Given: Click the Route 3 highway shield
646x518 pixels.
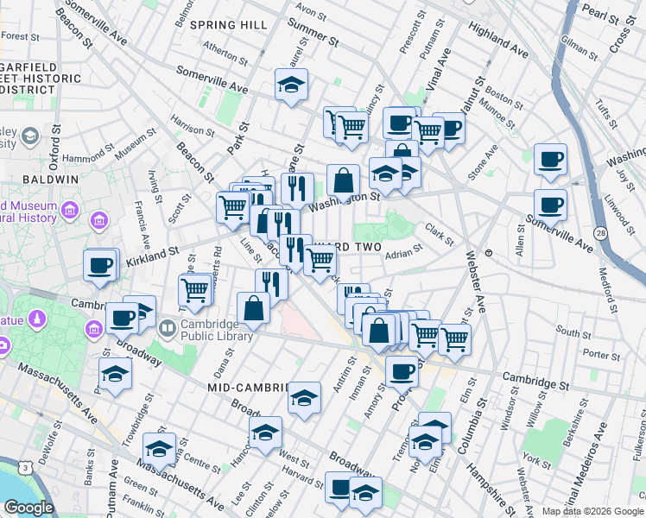Looking at the screenshot, I should pyautogui.click(x=26, y=468).
